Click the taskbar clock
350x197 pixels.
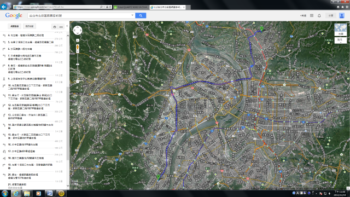(340, 193)
